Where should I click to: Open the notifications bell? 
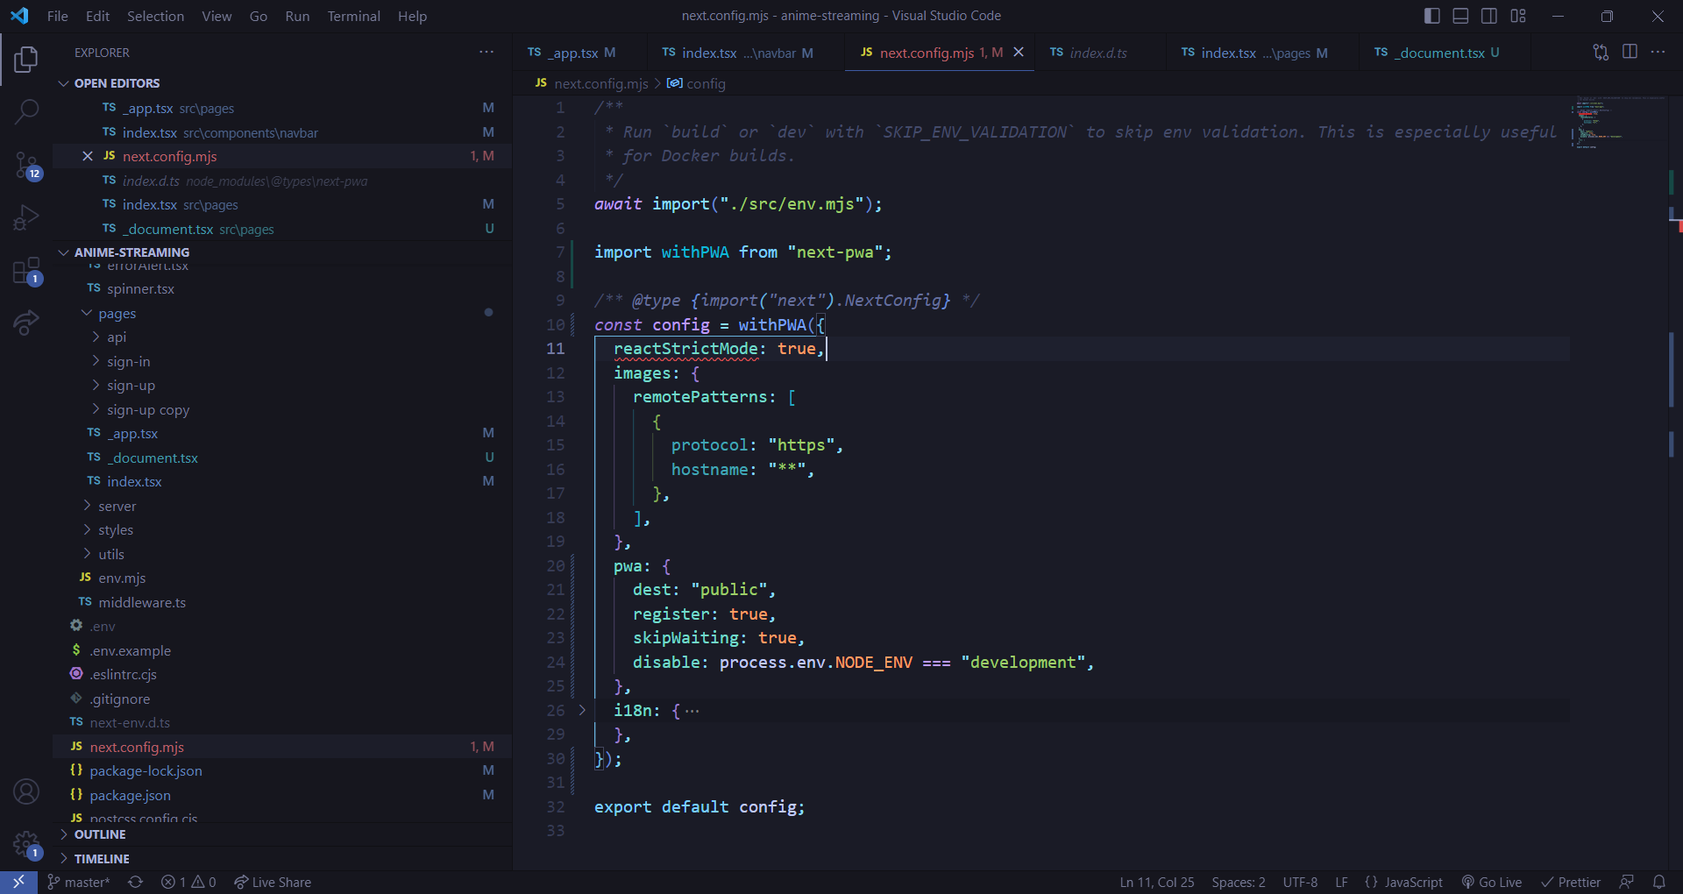click(1660, 882)
